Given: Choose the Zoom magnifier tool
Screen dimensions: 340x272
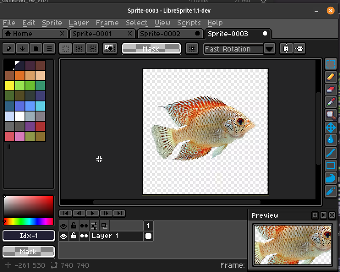Looking at the screenshot, I should point(331,114).
